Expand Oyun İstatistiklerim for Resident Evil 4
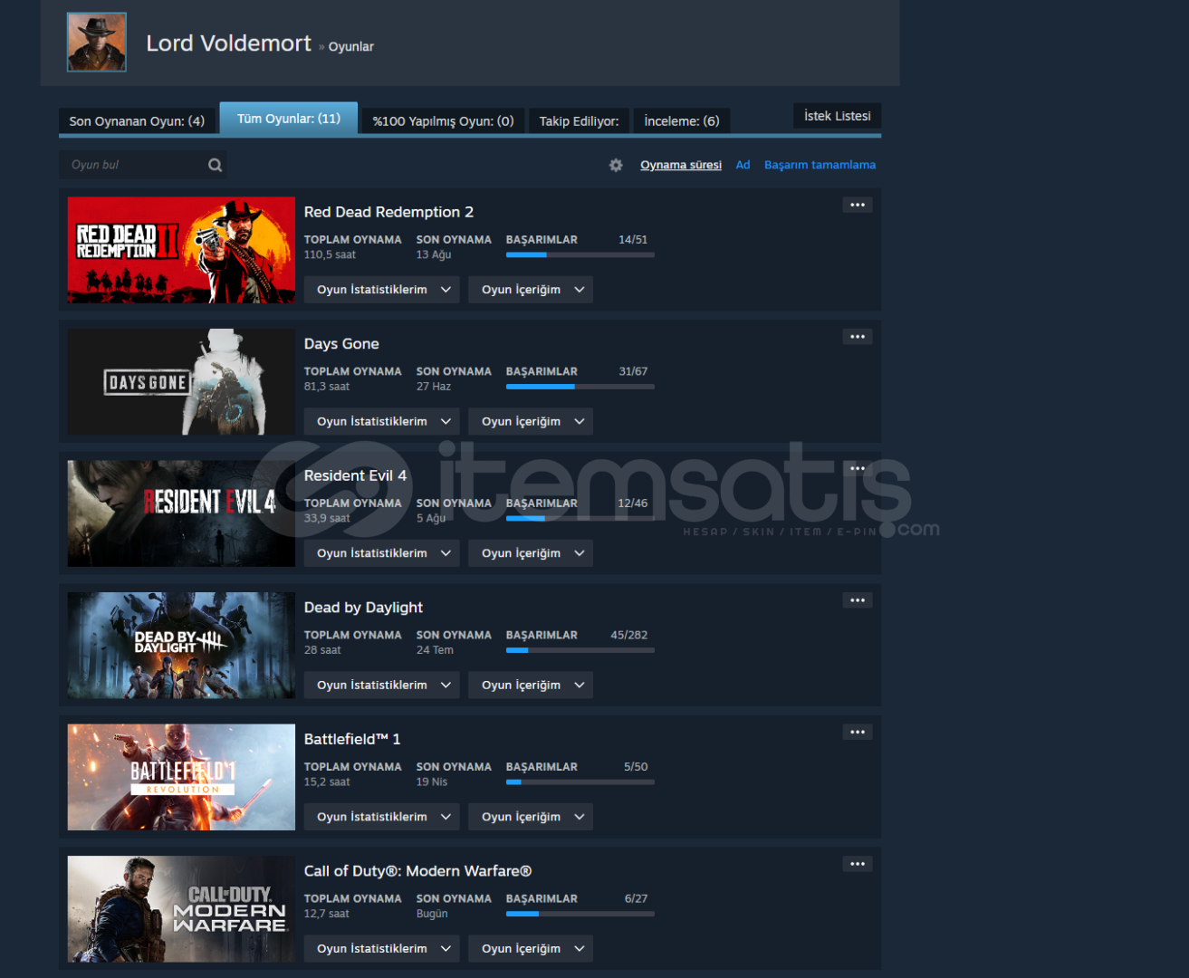The height and width of the screenshot is (978, 1189). click(382, 553)
